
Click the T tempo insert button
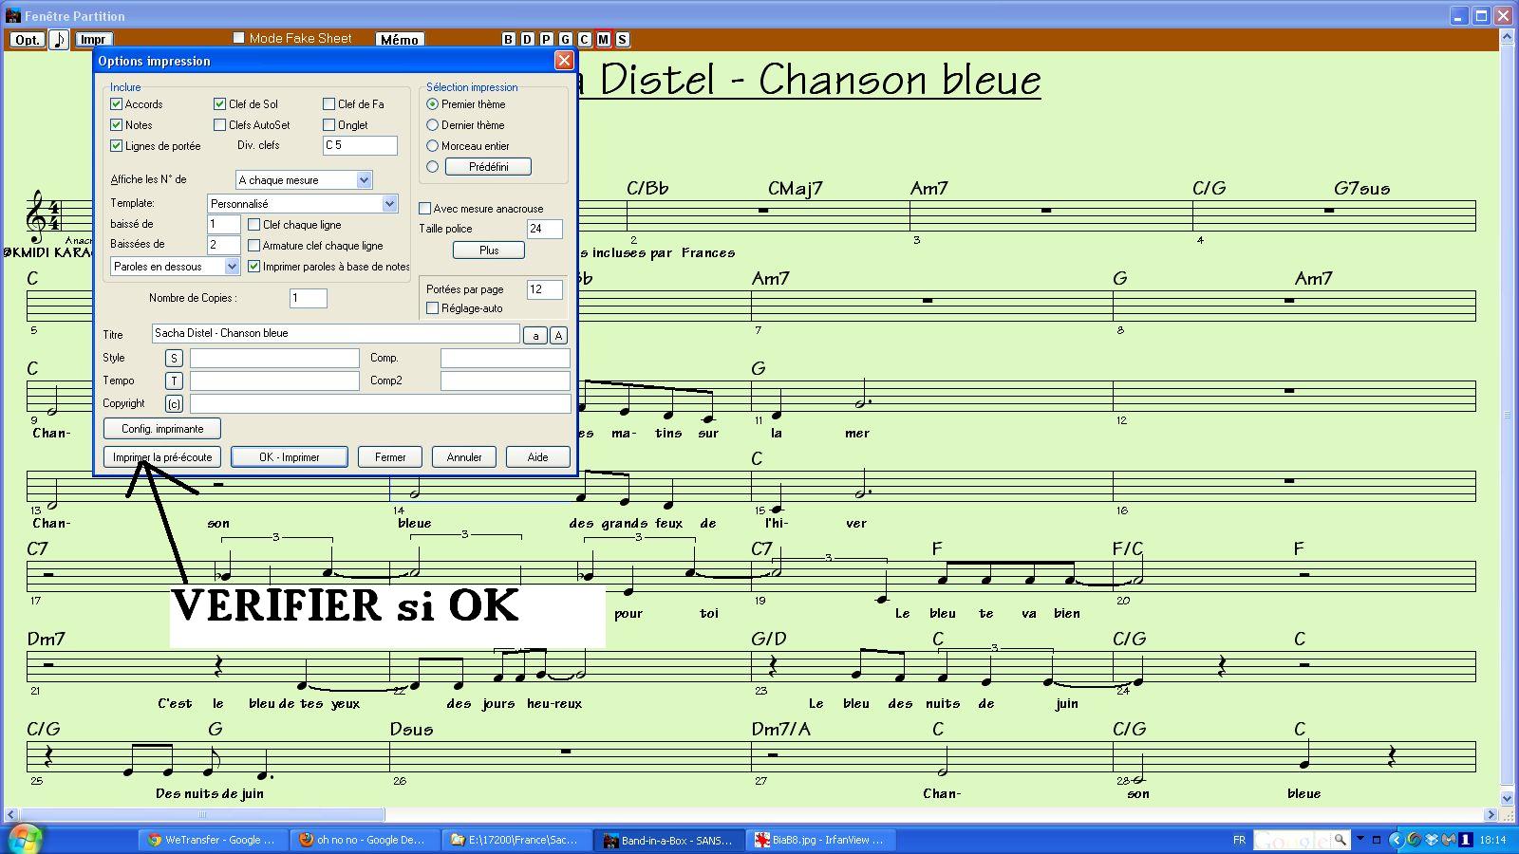tap(174, 381)
